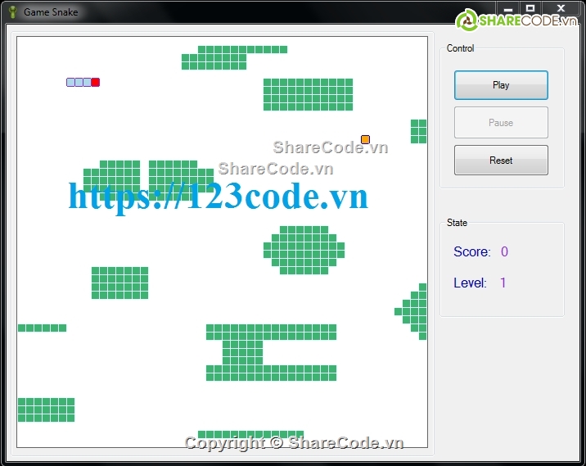
Task: Minimize the Game Snake window
Action: (x=508, y=8)
